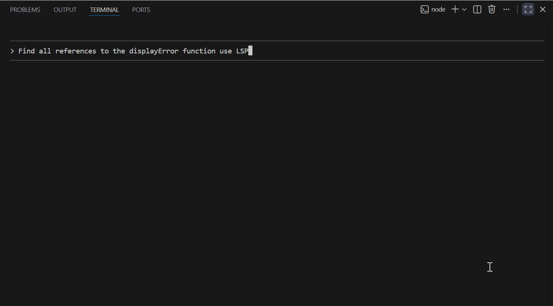Image resolution: width=553 pixels, height=306 pixels.
Task: Switch to the PROBLEMS tab
Action: coord(25,10)
